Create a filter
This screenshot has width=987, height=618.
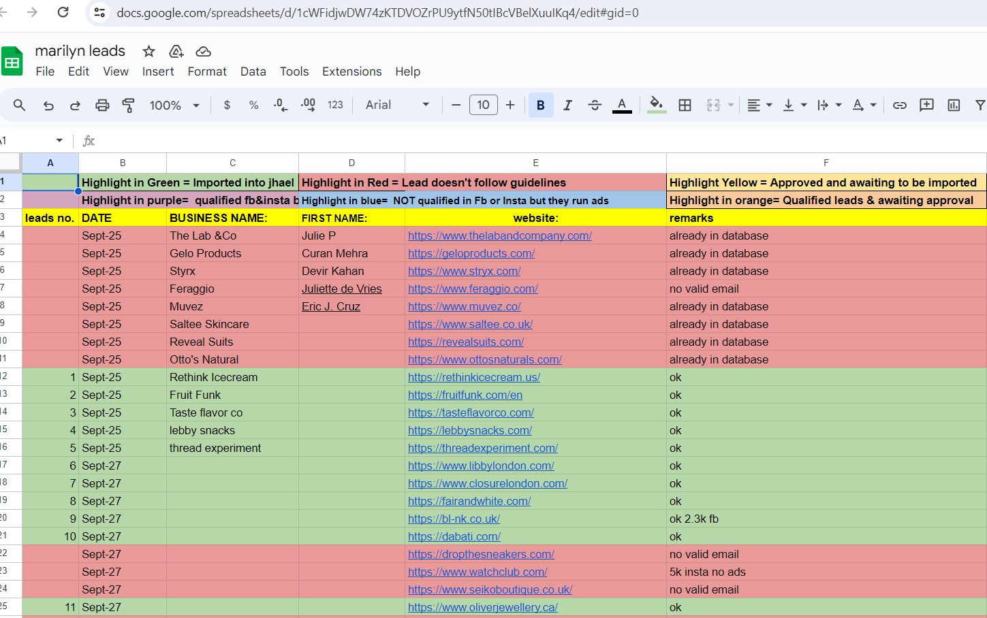point(980,105)
